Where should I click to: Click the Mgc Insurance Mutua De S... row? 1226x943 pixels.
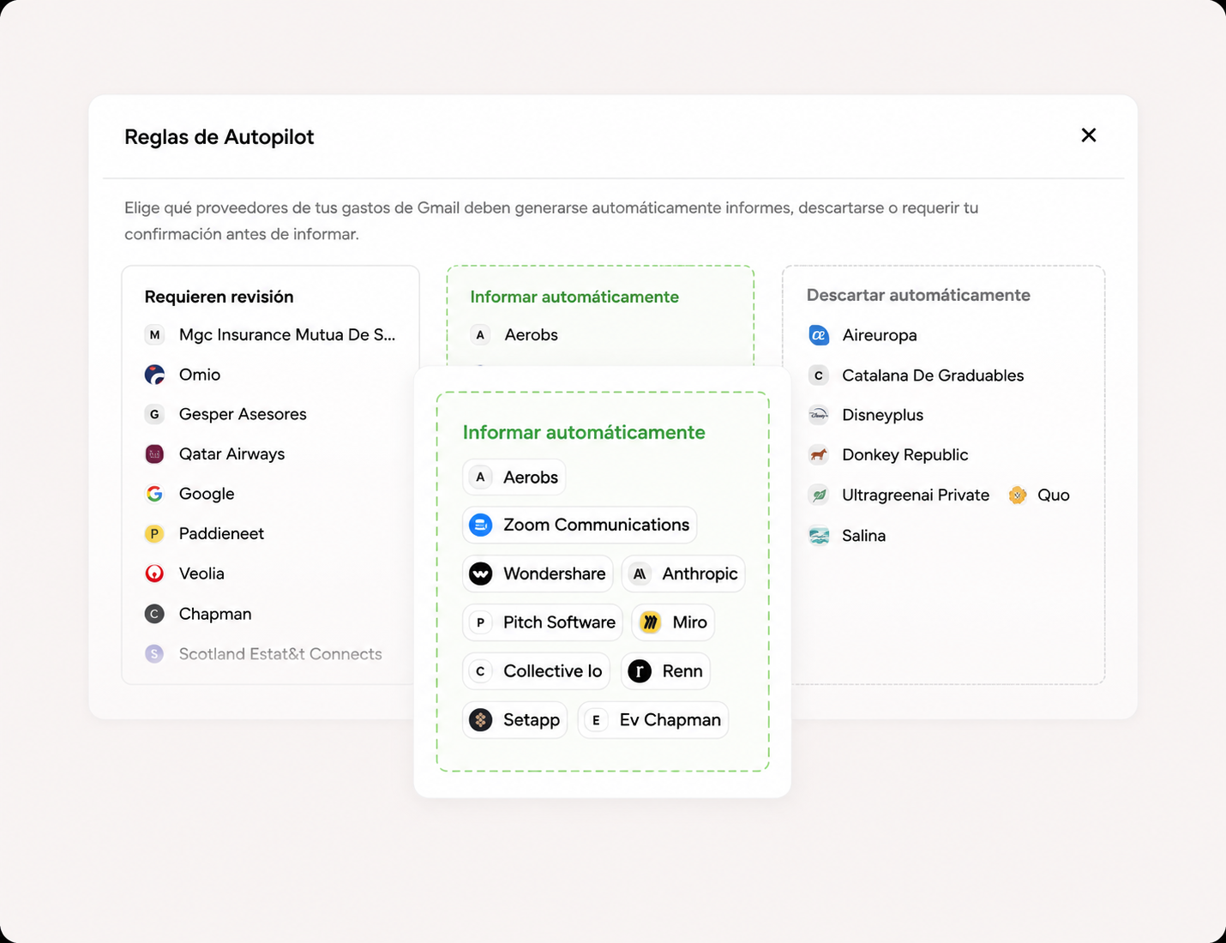pos(270,335)
